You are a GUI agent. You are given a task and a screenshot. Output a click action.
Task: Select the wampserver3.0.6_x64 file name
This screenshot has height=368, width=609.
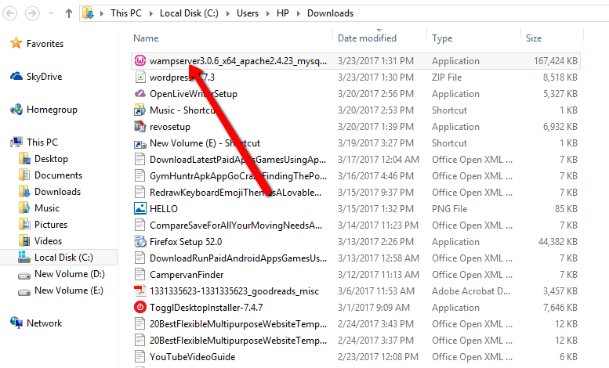[238, 61]
